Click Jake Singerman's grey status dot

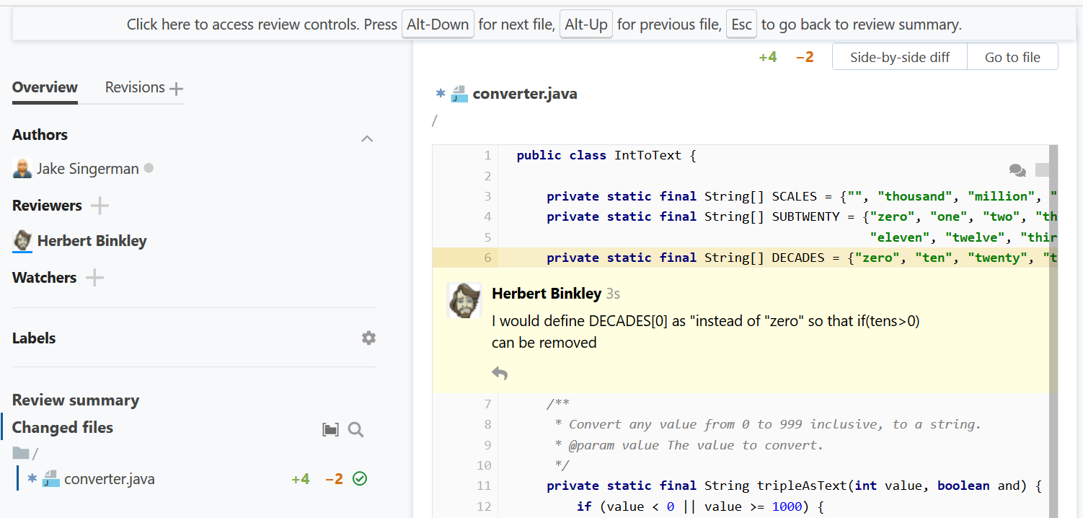(x=149, y=168)
